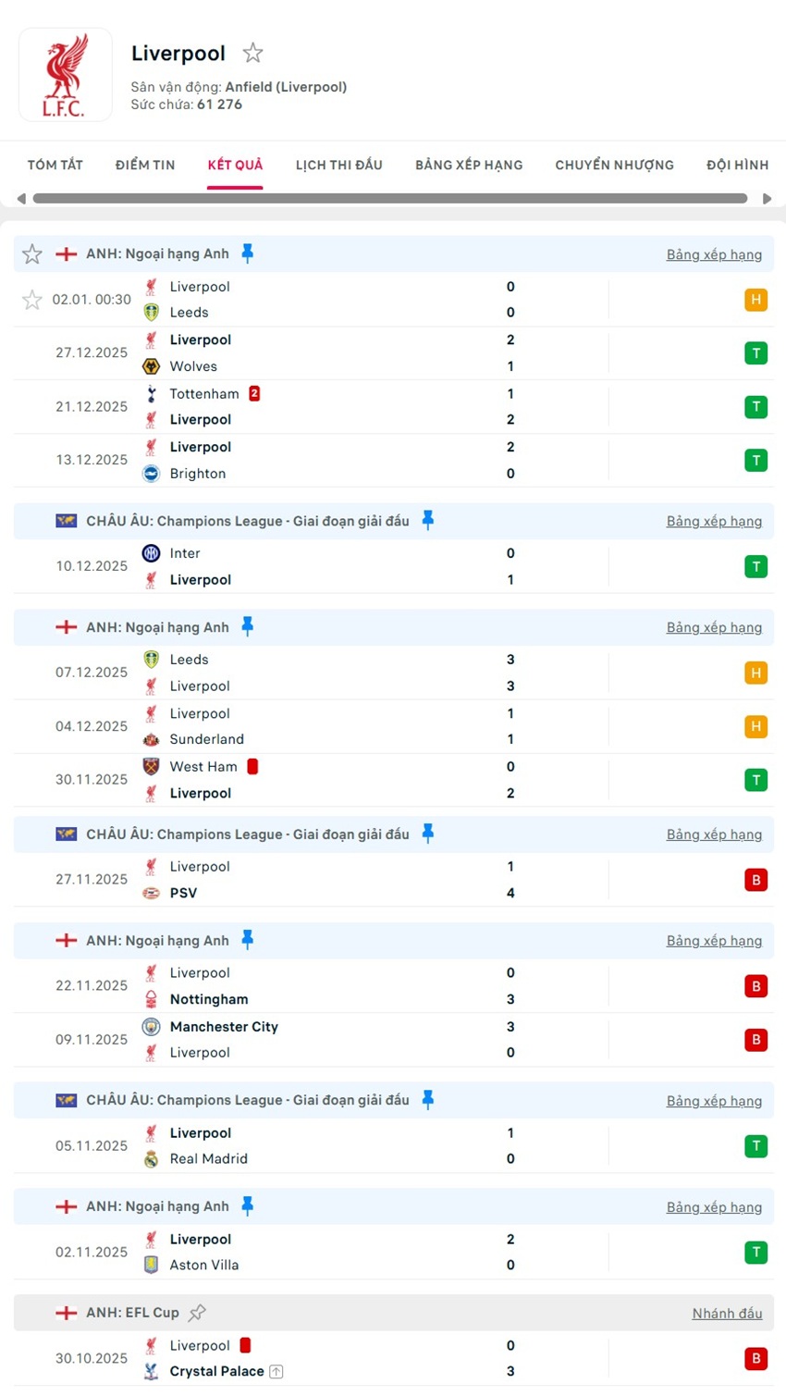Click the Tottenham red card count badge
The height and width of the screenshot is (1396, 786).
254,394
